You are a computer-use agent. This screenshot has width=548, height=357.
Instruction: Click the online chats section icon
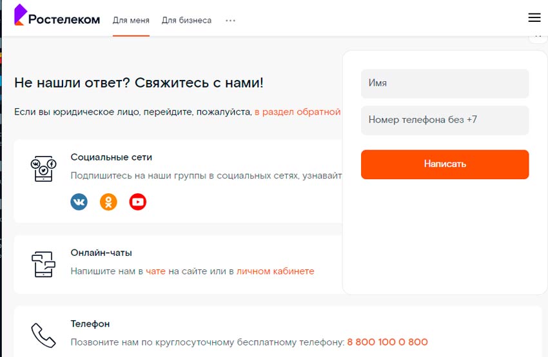pos(43,264)
